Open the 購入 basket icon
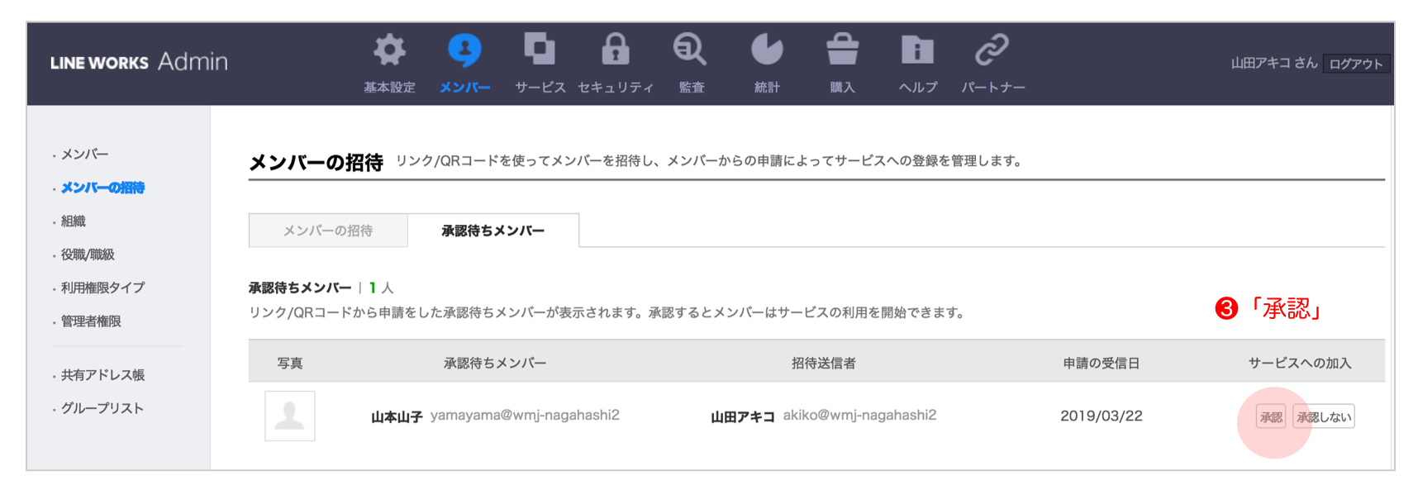 [x=842, y=50]
